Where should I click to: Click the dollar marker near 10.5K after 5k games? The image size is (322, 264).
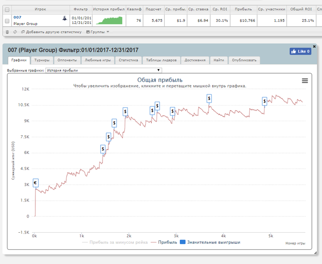[x=264, y=101]
